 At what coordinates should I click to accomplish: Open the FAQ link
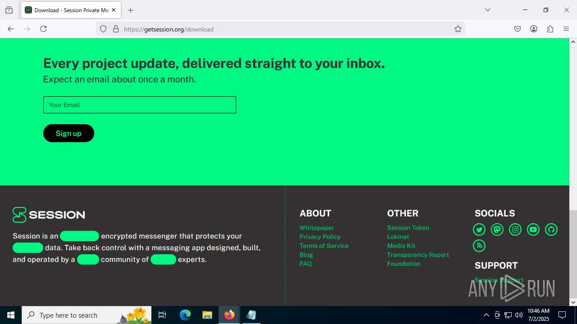click(x=306, y=264)
